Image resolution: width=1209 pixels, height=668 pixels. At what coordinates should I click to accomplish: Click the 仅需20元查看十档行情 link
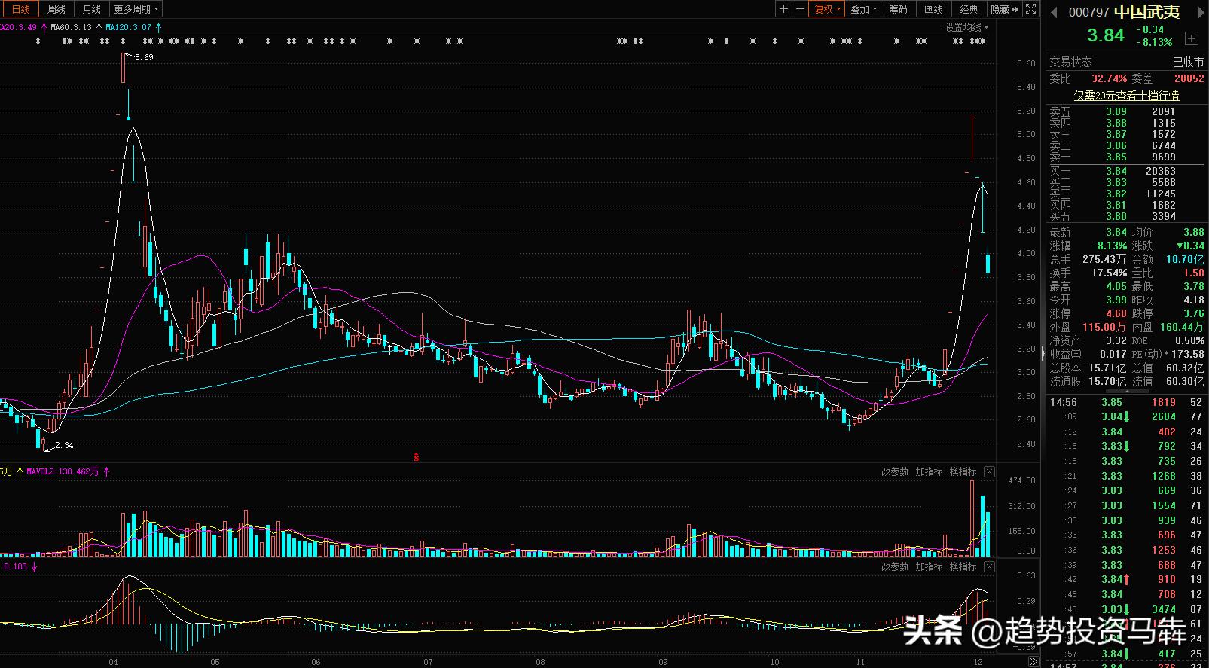click(1126, 96)
